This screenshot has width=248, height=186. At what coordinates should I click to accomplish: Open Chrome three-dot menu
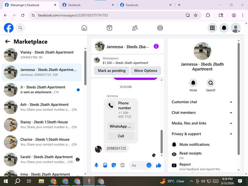click(x=243, y=15)
